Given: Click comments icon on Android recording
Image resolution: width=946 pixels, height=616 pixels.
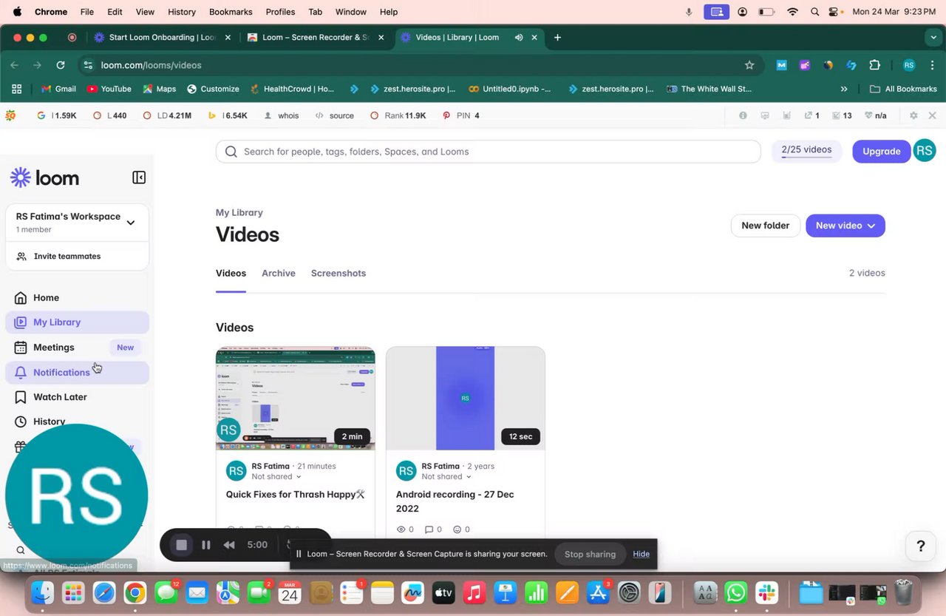Looking at the screenshot, I should click(429, 529).
